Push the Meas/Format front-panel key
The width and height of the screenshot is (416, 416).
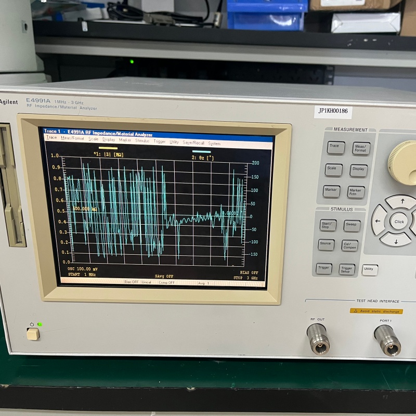click(x=361, y=149)
